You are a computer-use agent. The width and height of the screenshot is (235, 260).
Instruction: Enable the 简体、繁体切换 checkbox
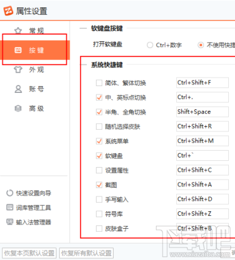(x=99, y=83)
